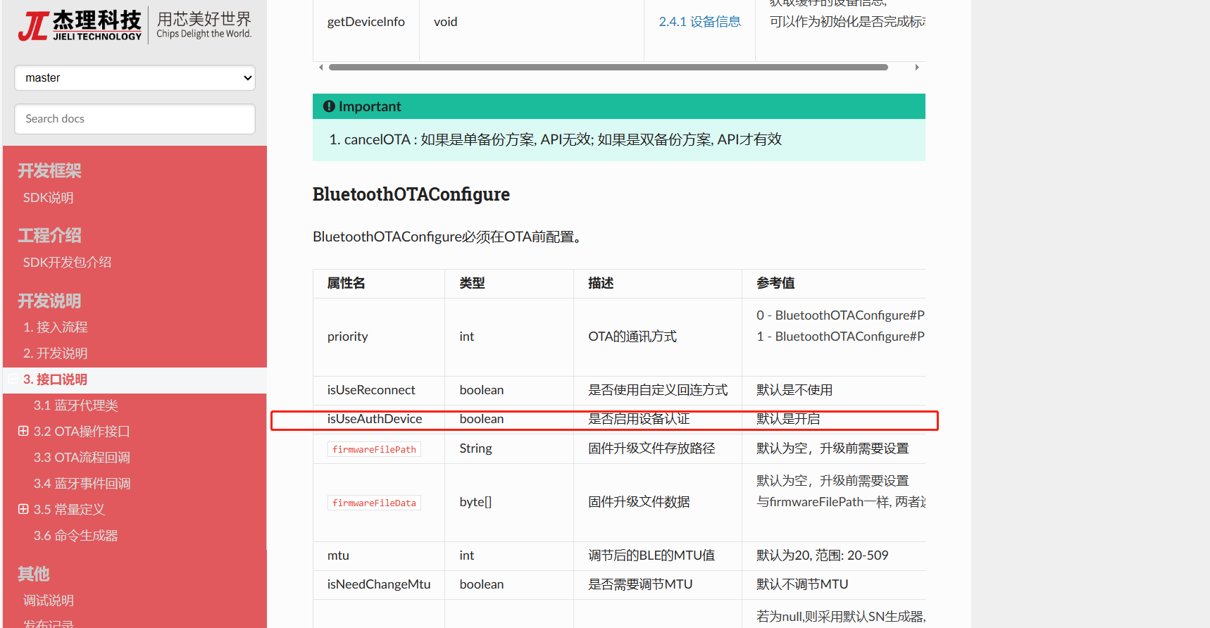
Task: Go to 1. 接入流程
Action: pyautogui.click(x=55, y=327)
